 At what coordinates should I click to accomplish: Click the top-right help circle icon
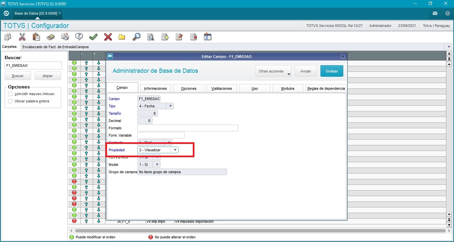448,13
